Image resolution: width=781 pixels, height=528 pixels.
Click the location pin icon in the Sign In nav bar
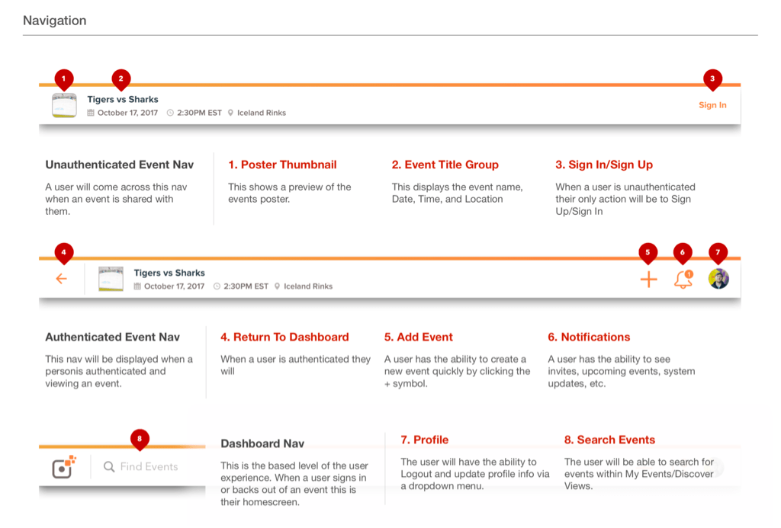pyautogui.click(x=230, y=113)
